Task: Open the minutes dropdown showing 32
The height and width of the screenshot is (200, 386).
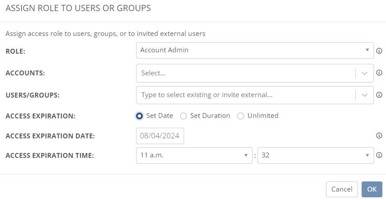Action: tap(315, 155)
